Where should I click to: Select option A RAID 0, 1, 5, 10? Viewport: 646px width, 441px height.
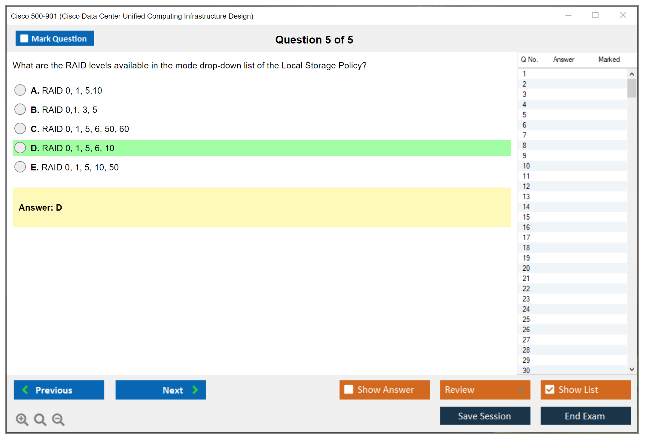(20, 90)
